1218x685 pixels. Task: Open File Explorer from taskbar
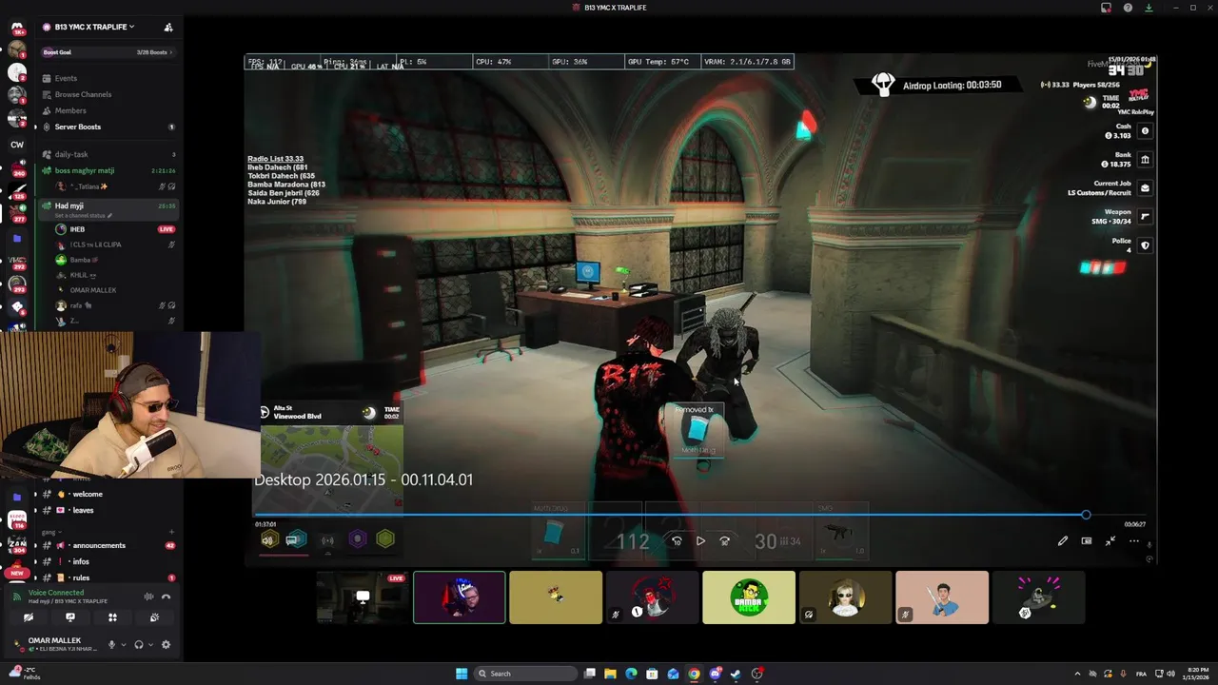[x=610, y=674]
